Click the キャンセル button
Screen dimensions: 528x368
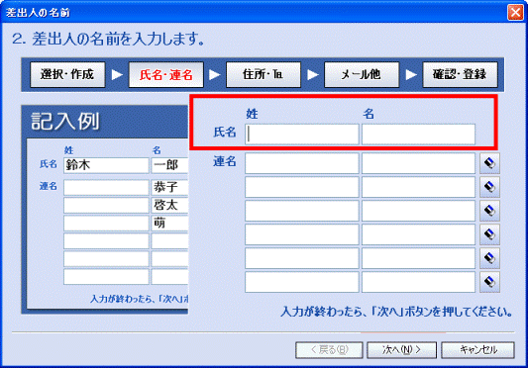(477, 350)
